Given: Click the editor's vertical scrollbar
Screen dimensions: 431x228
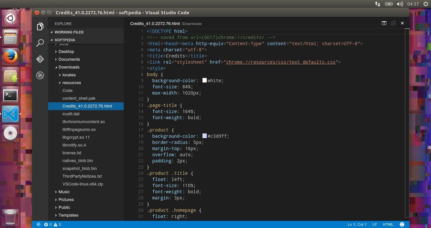Looking at the screenshot, I should pyautogui.click(x=407, y=123).
